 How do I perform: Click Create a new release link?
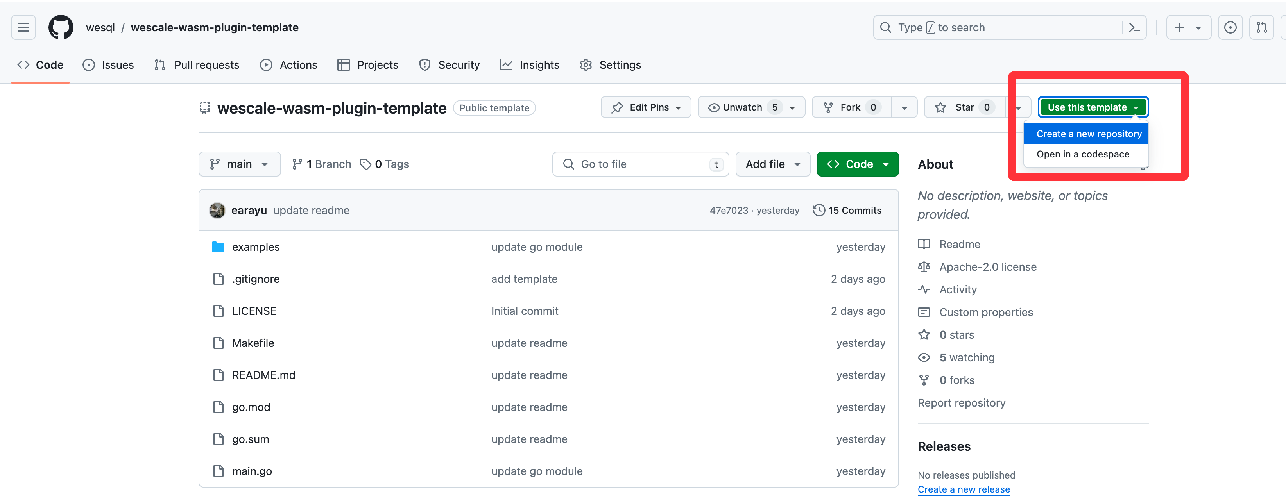pyautogui.click(x=964, y=489)
